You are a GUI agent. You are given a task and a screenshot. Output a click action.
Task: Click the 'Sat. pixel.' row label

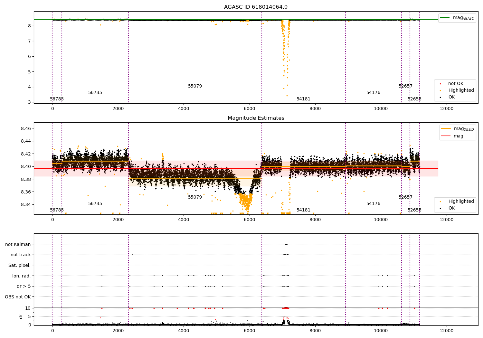coord(20,266)
